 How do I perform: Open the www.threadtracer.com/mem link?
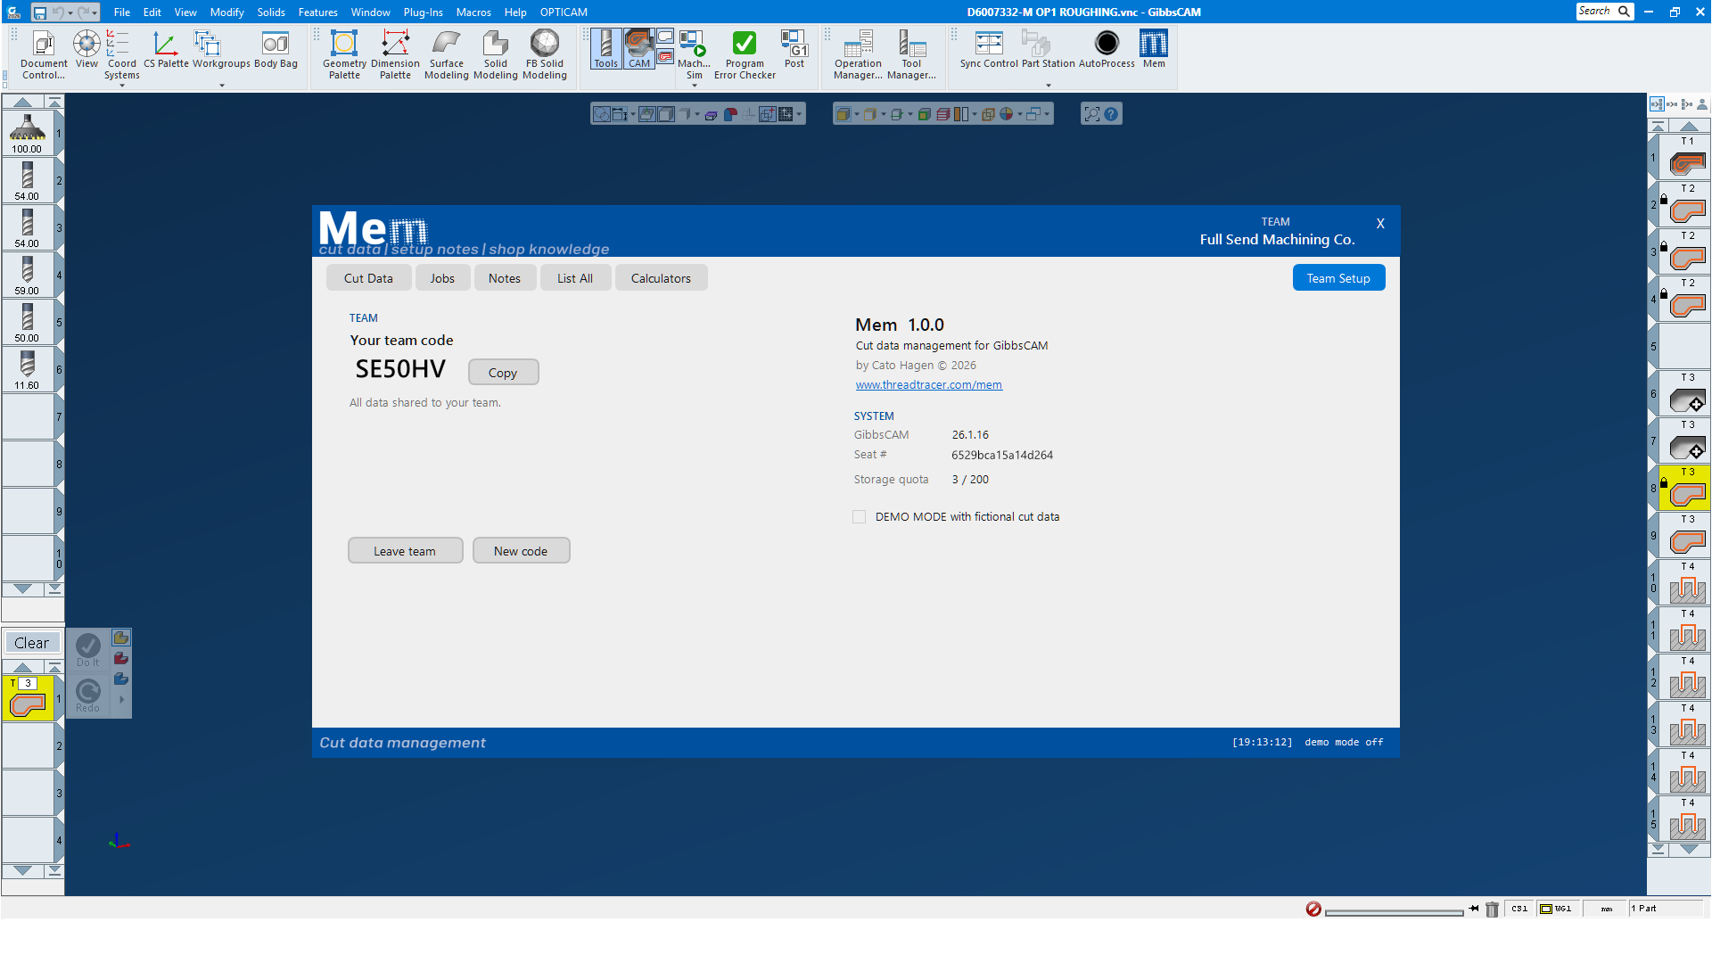928,385
